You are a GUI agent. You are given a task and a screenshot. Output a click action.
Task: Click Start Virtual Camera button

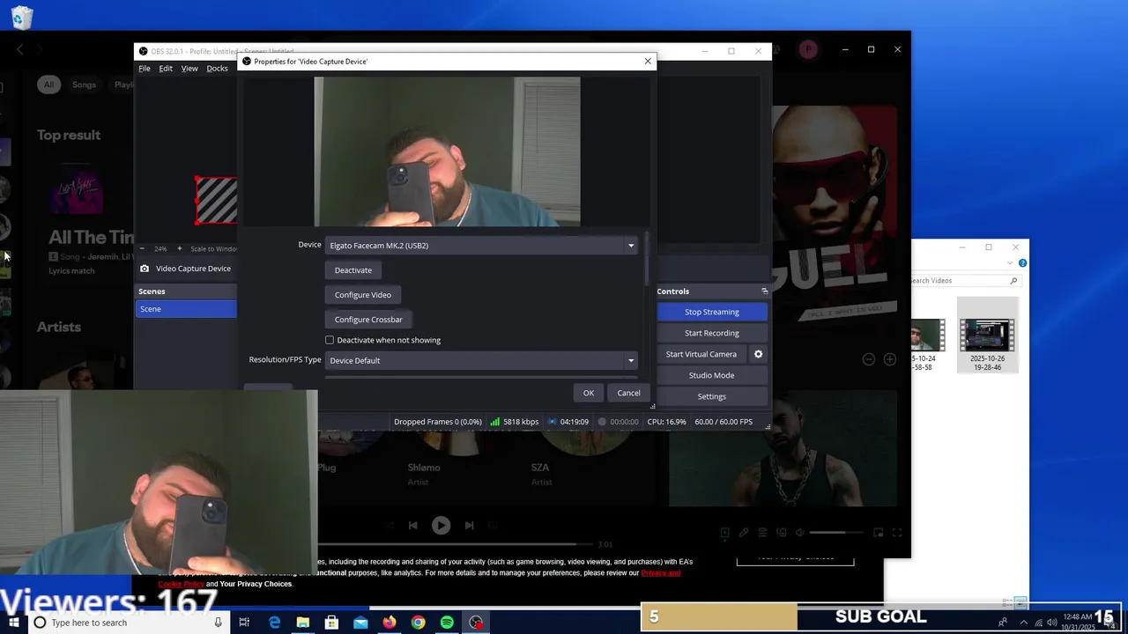point(701,354)
